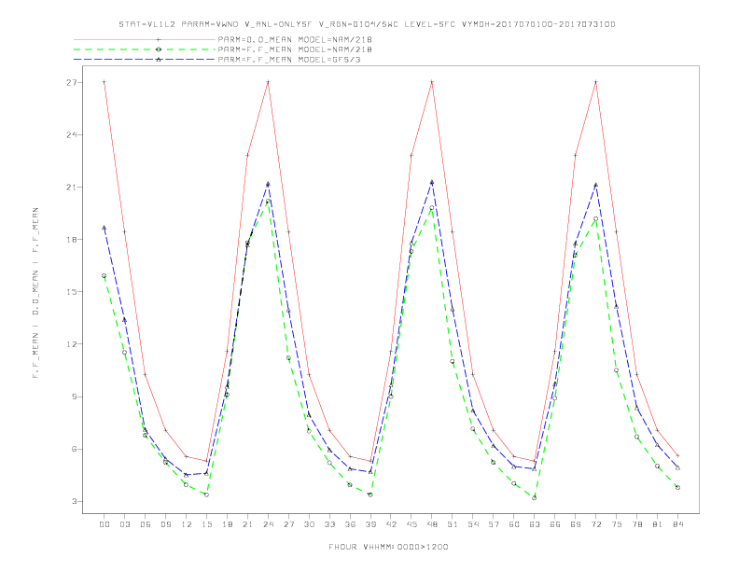Image resolution: width=739 pixels, height=571 pixels.
Task: Click x-axis forecast hour label 06
Action: (x=146, y=524)
